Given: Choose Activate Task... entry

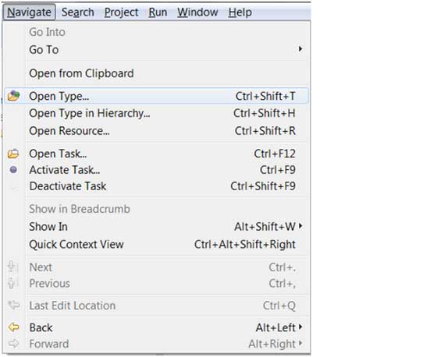Looking at the screenshot, I should pos(156,170).
